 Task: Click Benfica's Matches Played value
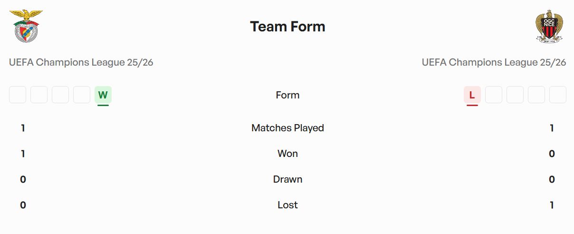(23, 128)
